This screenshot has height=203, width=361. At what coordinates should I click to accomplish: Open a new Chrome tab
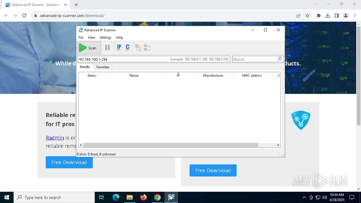tap(76, 5)
